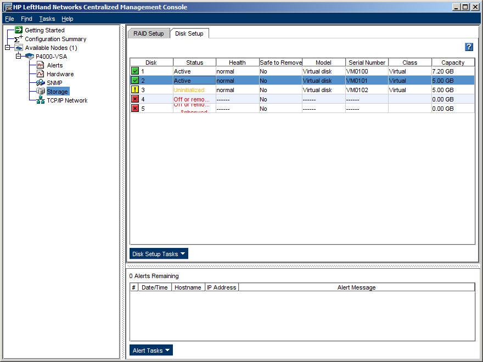
Task: Select the Hardware icon in tree
Action: pos(41,74)
